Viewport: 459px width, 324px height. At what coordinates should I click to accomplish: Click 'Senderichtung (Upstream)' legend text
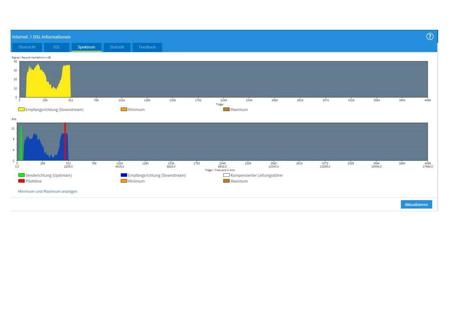pyautogui.click(x=49, y=175)
